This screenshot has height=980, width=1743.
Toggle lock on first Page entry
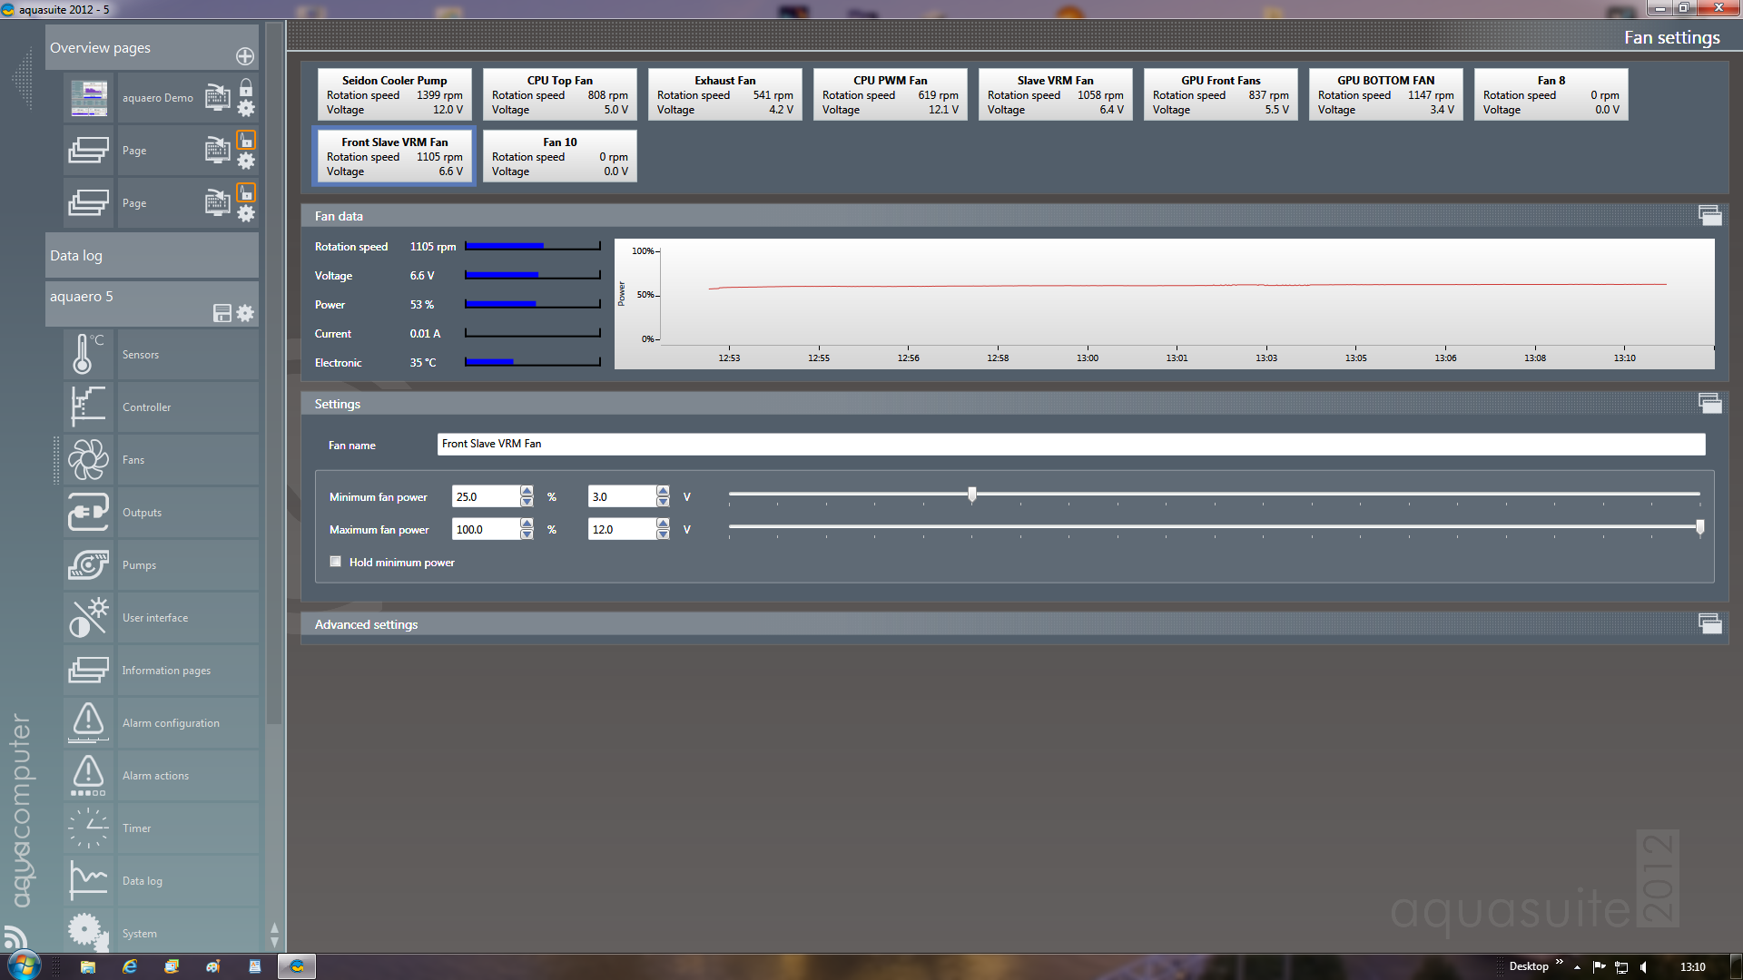point(246,141)
